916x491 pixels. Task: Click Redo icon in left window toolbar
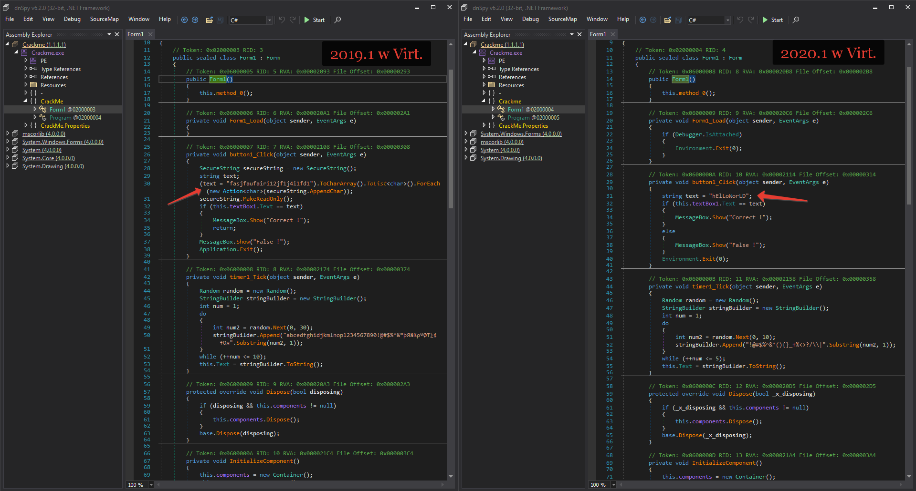coord(293,20)
